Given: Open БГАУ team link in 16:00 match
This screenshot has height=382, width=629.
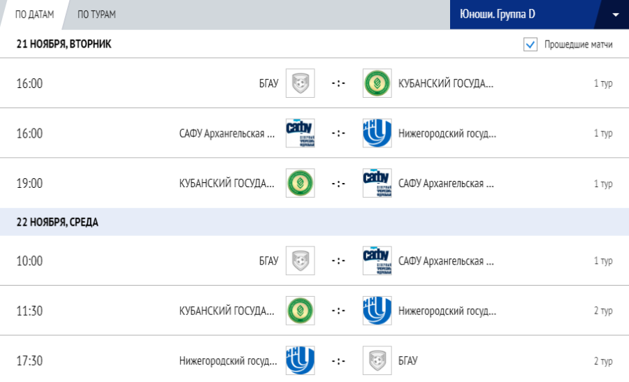Looking at the screenshot, I should click(268, 84).
